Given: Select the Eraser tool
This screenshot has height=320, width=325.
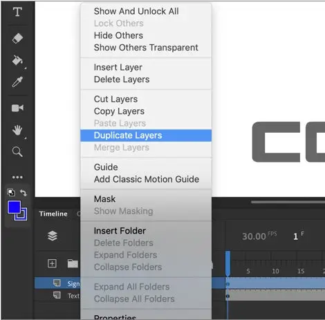Looking at the screenshot, I should pyautogui.click(x=17, y=38).
